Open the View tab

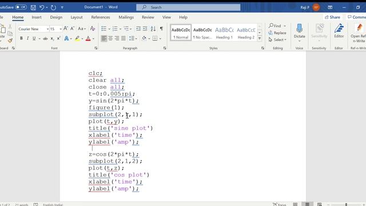click(166, 17)
